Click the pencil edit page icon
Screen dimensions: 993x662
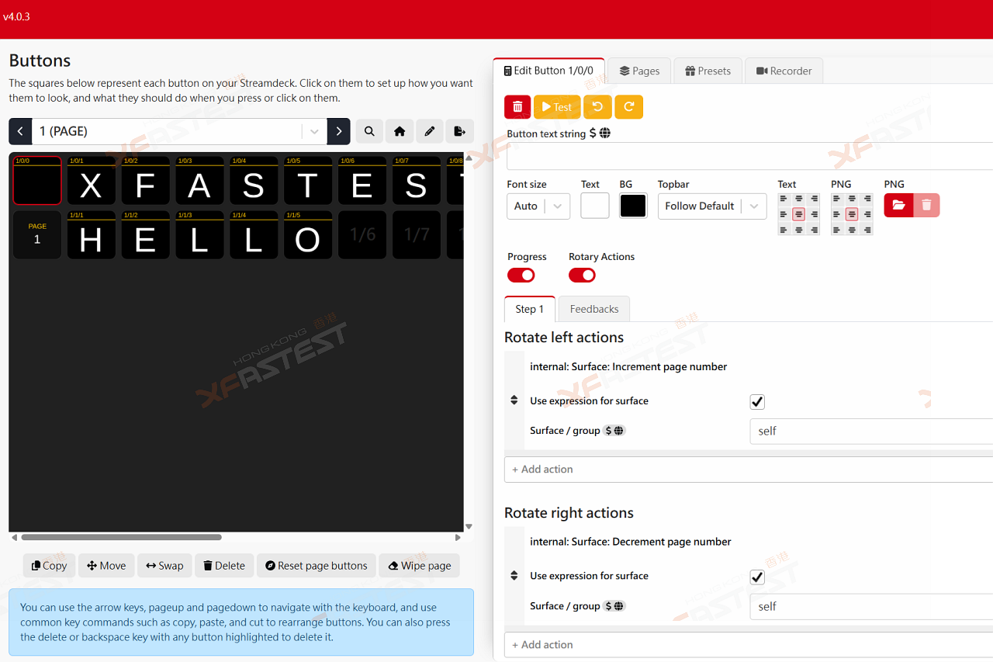[x=430, y=131]
